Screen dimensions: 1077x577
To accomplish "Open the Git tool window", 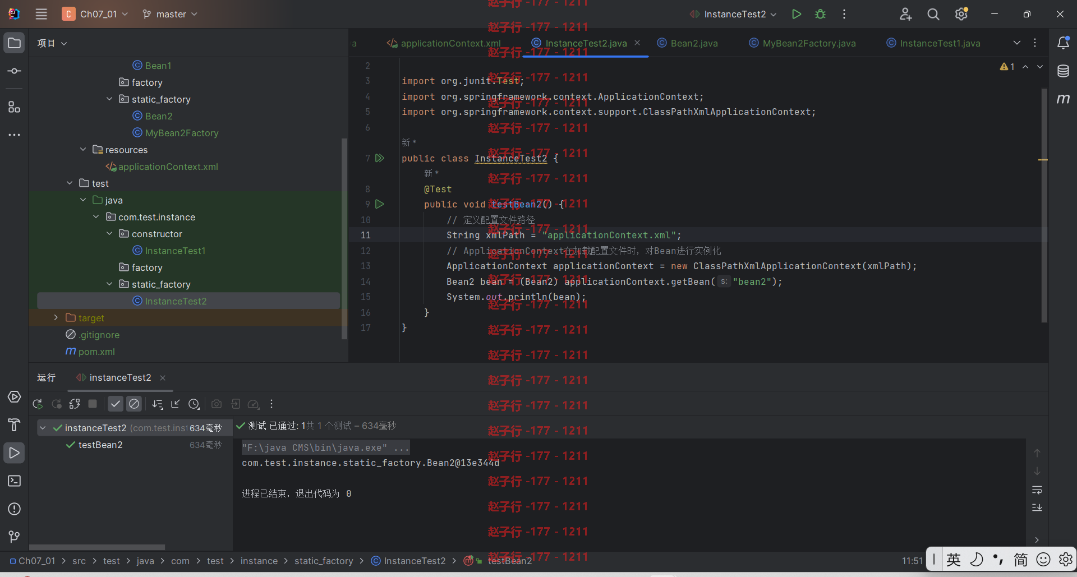I will [14, 537].
